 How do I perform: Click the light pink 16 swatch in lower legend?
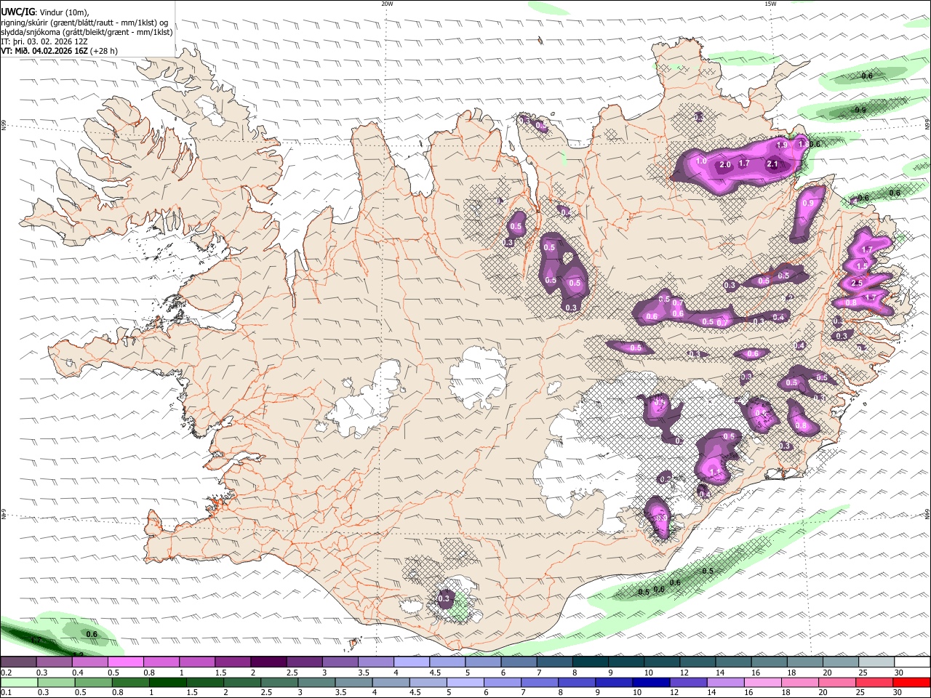coord(762,683)
